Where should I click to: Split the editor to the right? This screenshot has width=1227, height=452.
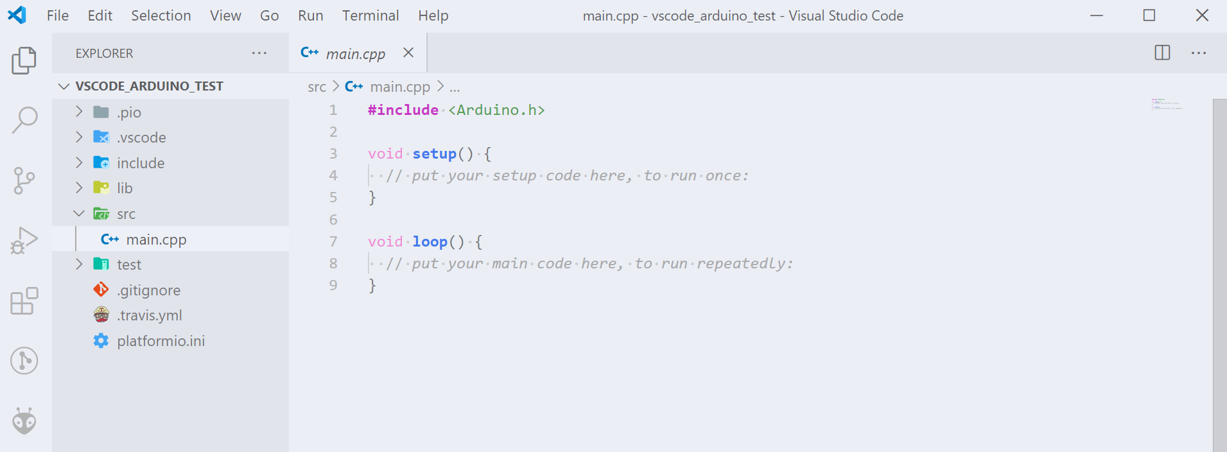click(x=1162, y=53)
